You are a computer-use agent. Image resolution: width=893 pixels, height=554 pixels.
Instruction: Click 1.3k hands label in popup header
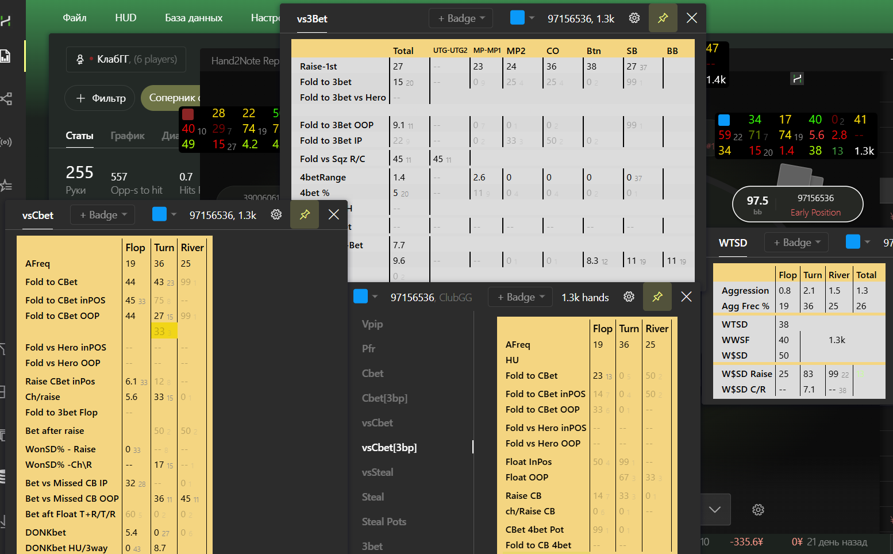coord(585,298)
